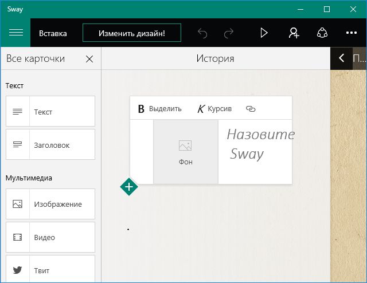Close the Все карточки panel
367x283 pixels.
click(x=89, y=58)
